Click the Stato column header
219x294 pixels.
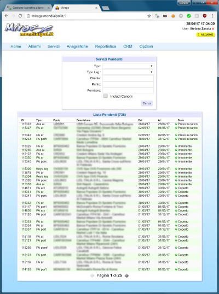[181, 120]
